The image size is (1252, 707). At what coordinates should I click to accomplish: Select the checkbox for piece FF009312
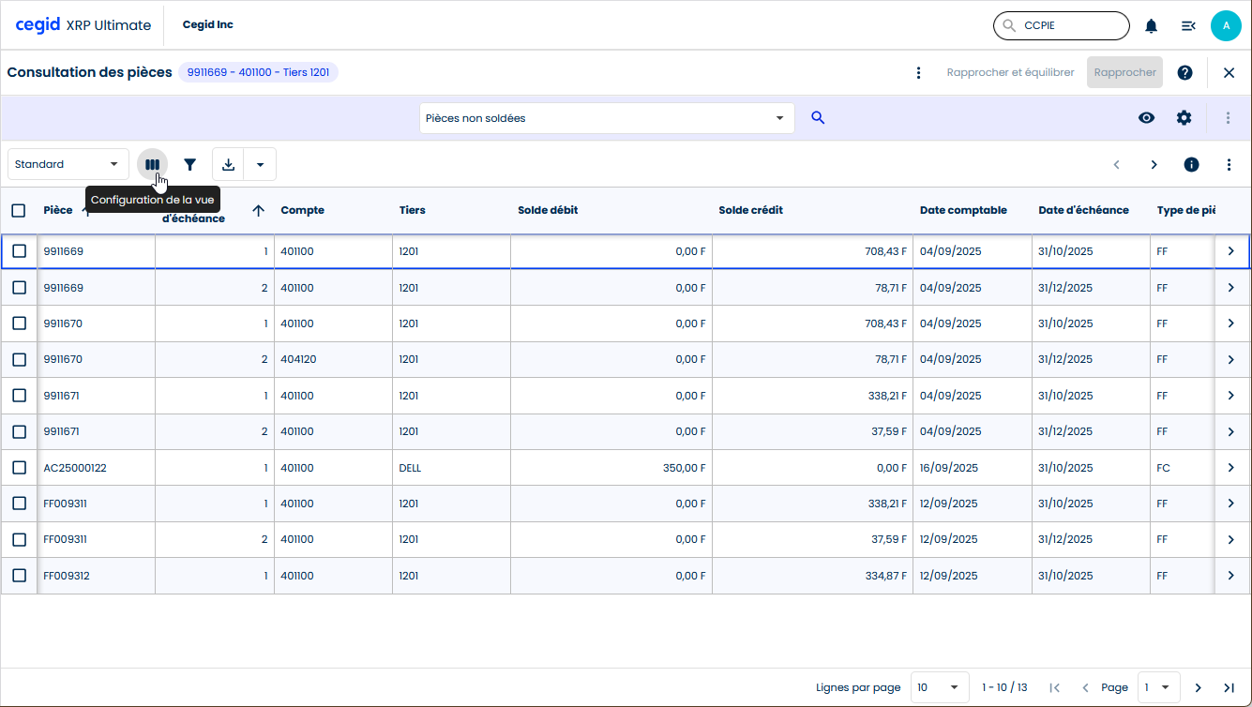pos(19,576)
